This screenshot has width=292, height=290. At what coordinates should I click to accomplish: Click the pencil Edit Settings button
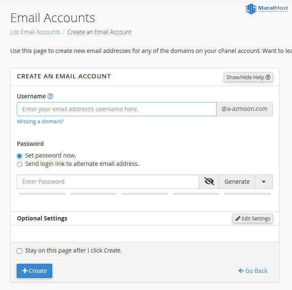pos(253,218)
